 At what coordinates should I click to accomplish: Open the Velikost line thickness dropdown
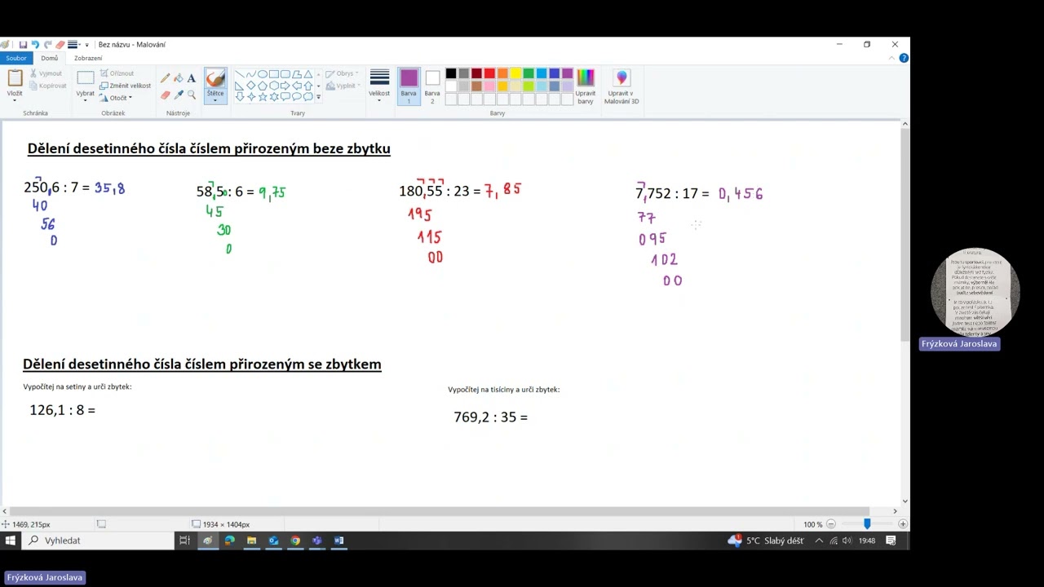point(379,86)
